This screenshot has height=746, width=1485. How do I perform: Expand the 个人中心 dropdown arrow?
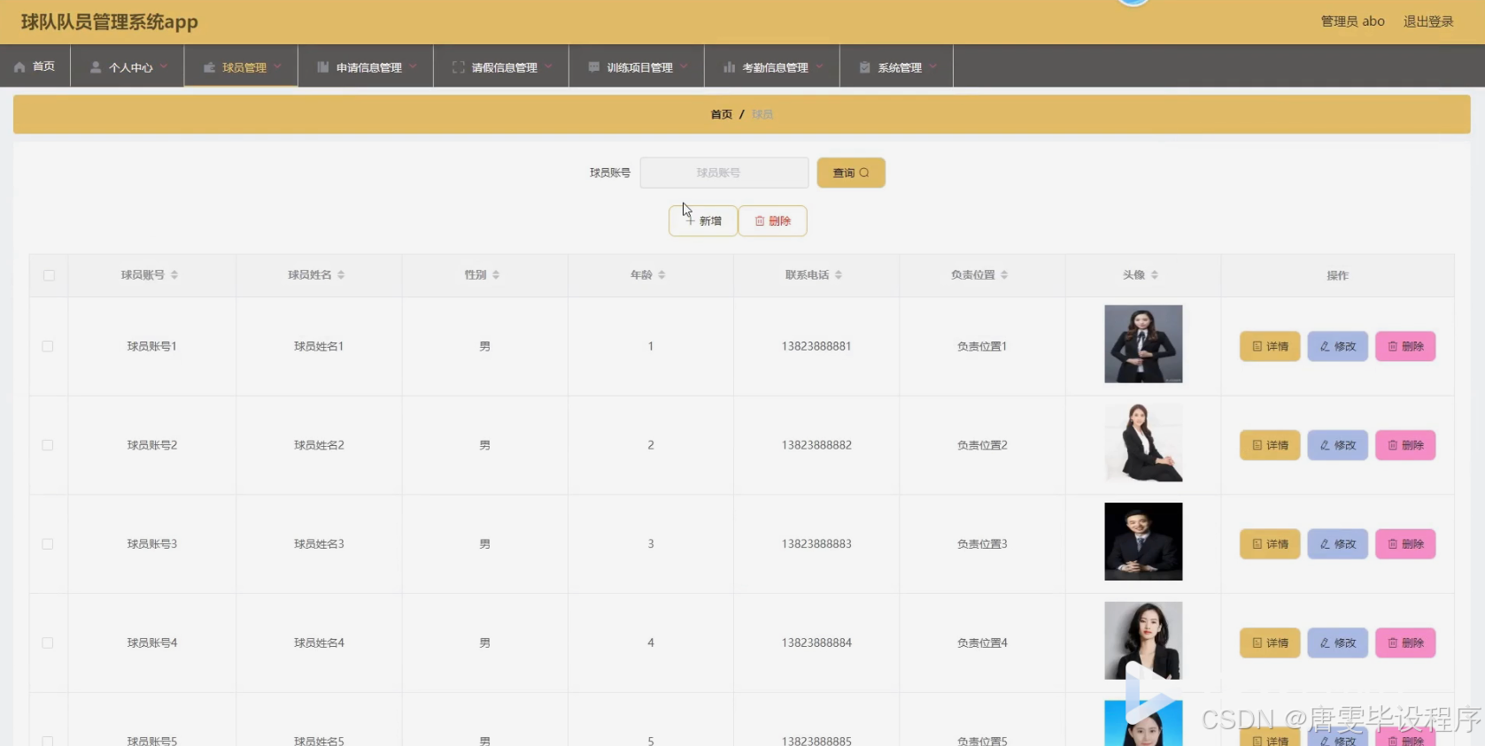(x=164, y=66)
